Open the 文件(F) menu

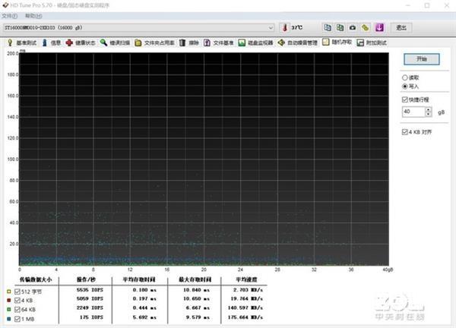coord(9,16)
